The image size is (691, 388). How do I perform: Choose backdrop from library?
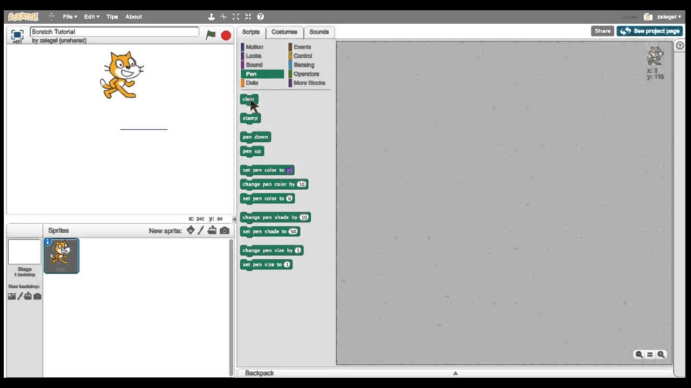12,296
